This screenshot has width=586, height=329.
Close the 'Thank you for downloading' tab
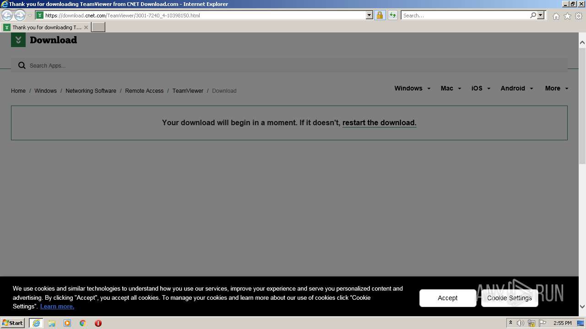pyautogui.click(x=86, y=27)
